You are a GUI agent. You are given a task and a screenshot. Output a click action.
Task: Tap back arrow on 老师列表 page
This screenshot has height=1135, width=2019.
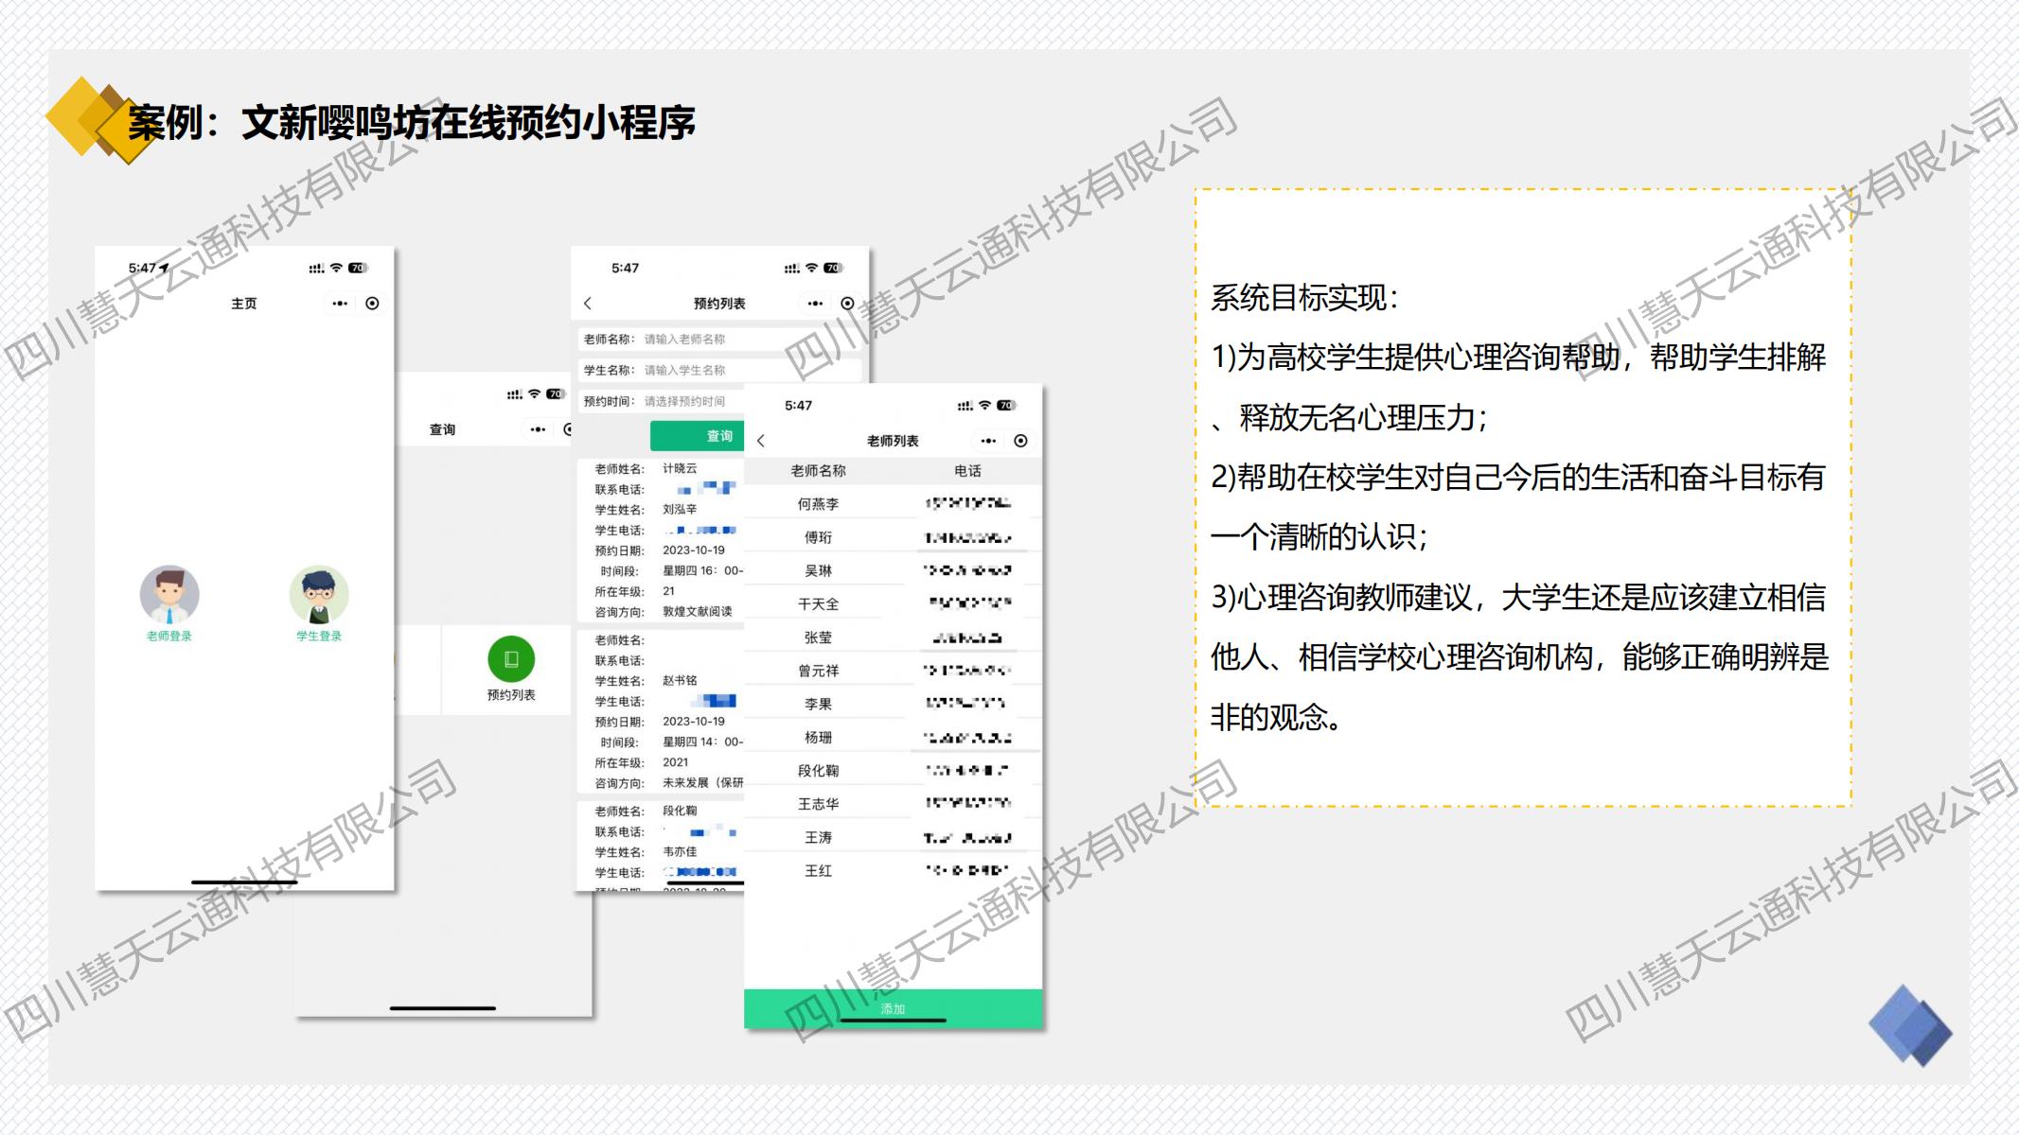761,441
